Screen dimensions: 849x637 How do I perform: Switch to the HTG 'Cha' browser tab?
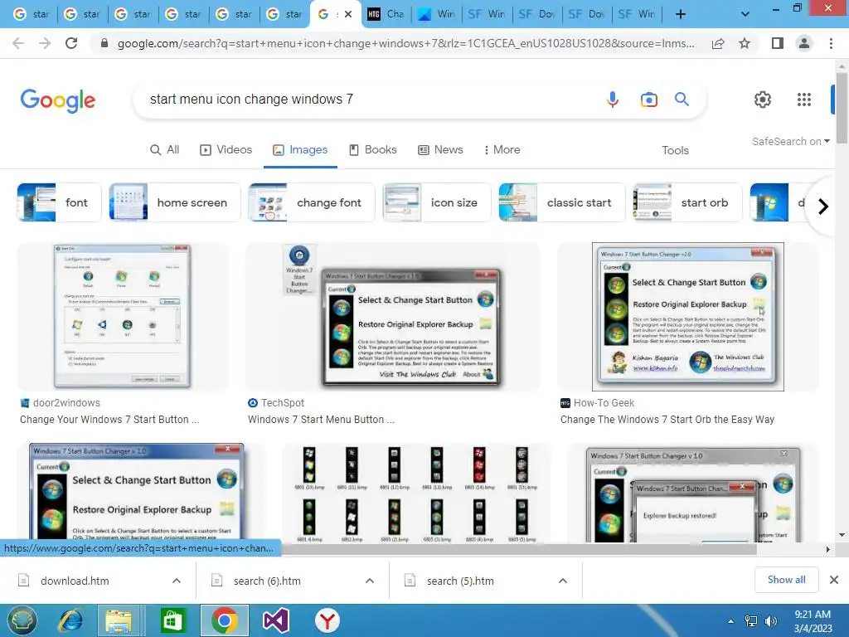tap(386, 15)
